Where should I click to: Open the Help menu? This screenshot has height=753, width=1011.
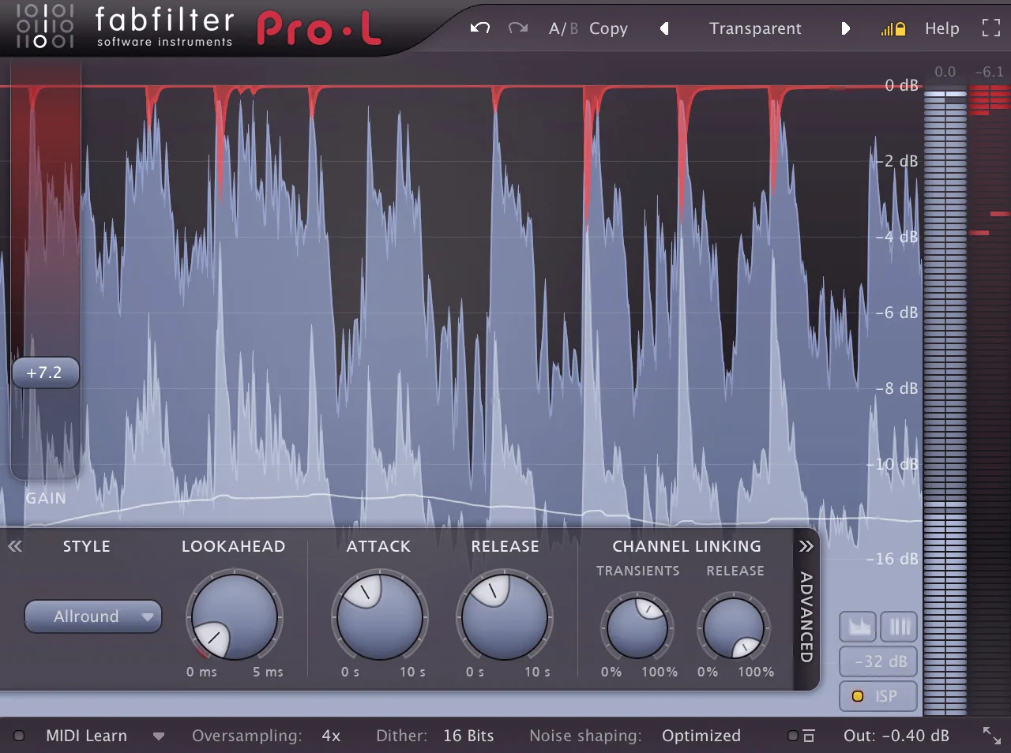pyautogui.click(x=941, y=28)
